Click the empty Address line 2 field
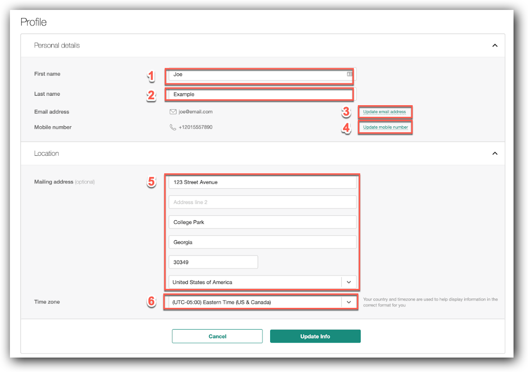The image size is (528, 372). (253, 202)
